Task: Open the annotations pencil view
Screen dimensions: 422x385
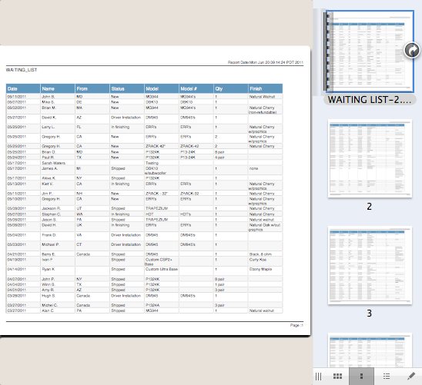Action: tap(411, 376)
